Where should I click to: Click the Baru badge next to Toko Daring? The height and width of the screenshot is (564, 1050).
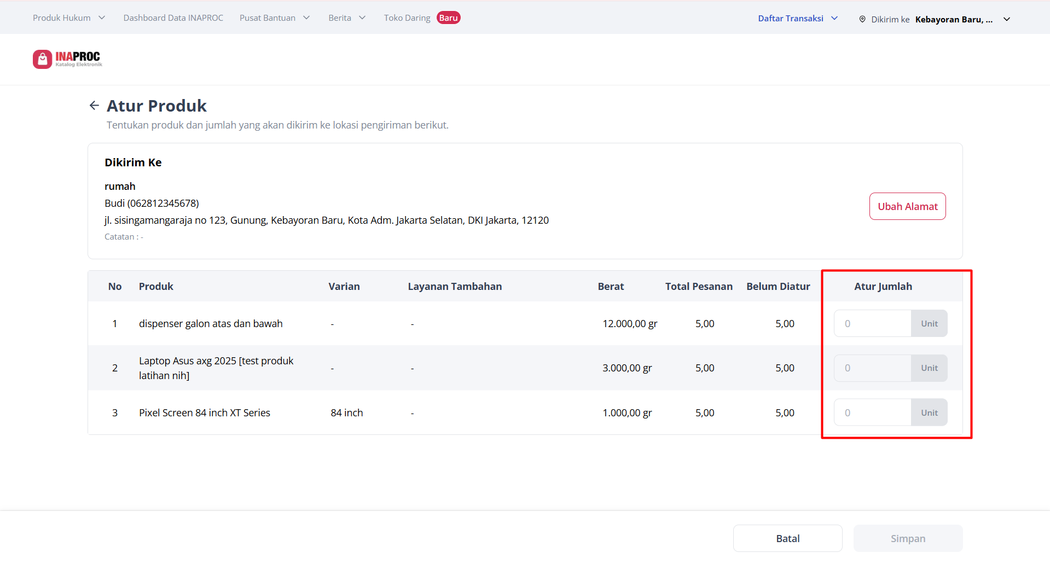[x=449, y=18]
